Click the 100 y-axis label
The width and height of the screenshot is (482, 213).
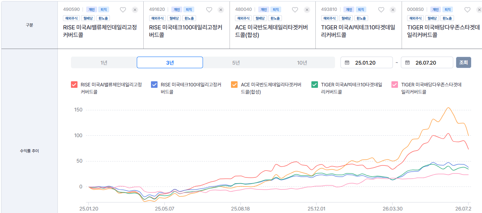pos(78,136)
